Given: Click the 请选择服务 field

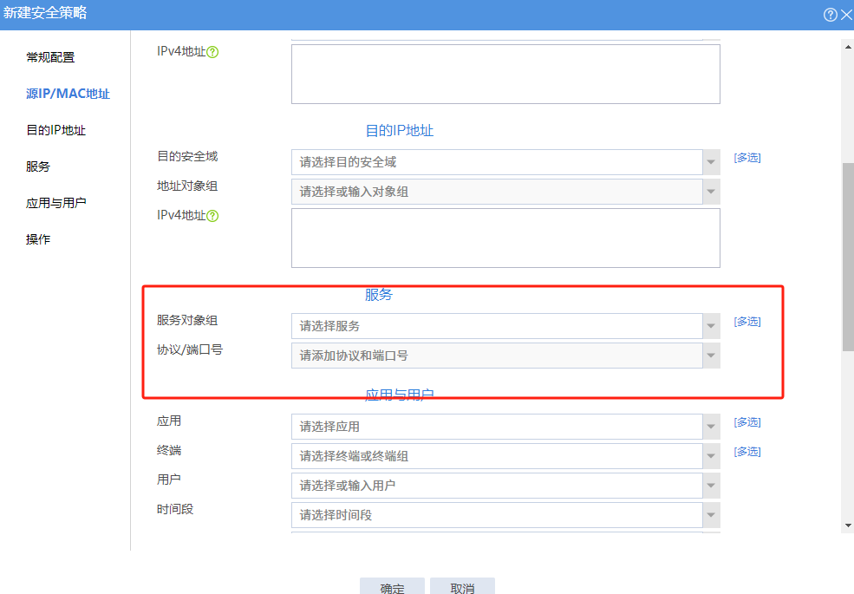Looking at the screenshot, I should tap(497, 326).
